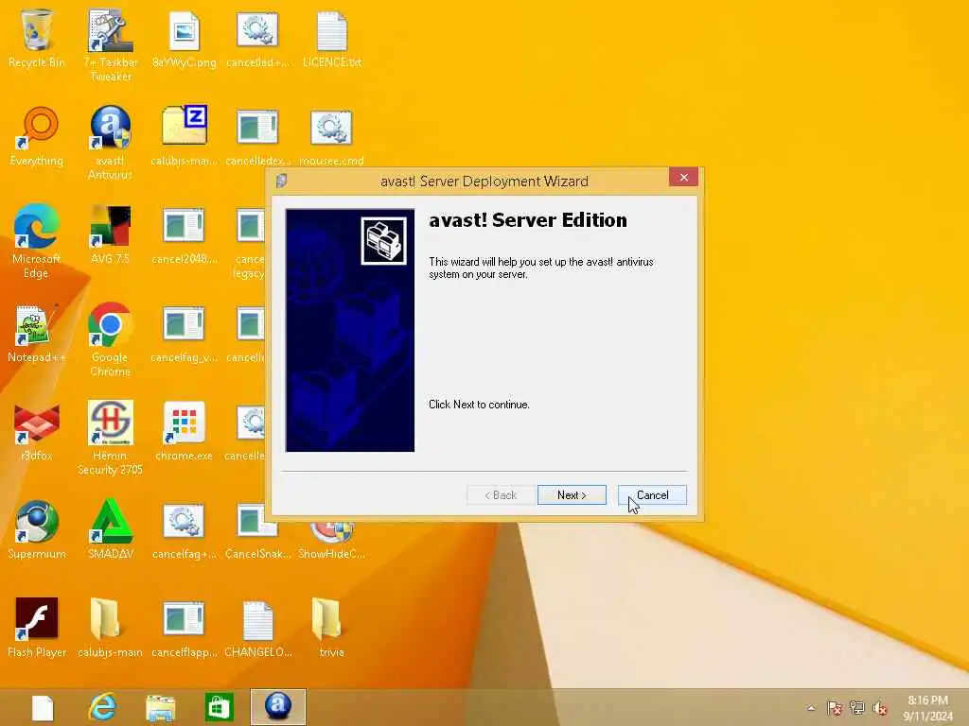Open Google Chrome desktop shortcut
The image size is (969, 726).
(110, 339)
